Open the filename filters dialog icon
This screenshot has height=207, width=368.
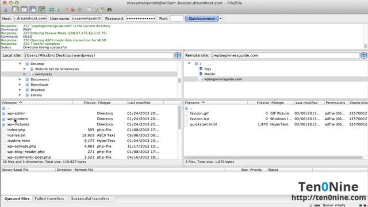tap(88, 10)
